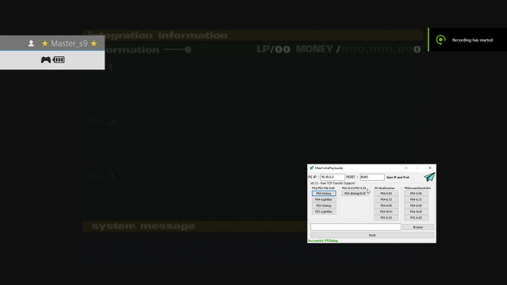Click the Browse button
Viewport: 507px width, 285px height.
[418, 227]
